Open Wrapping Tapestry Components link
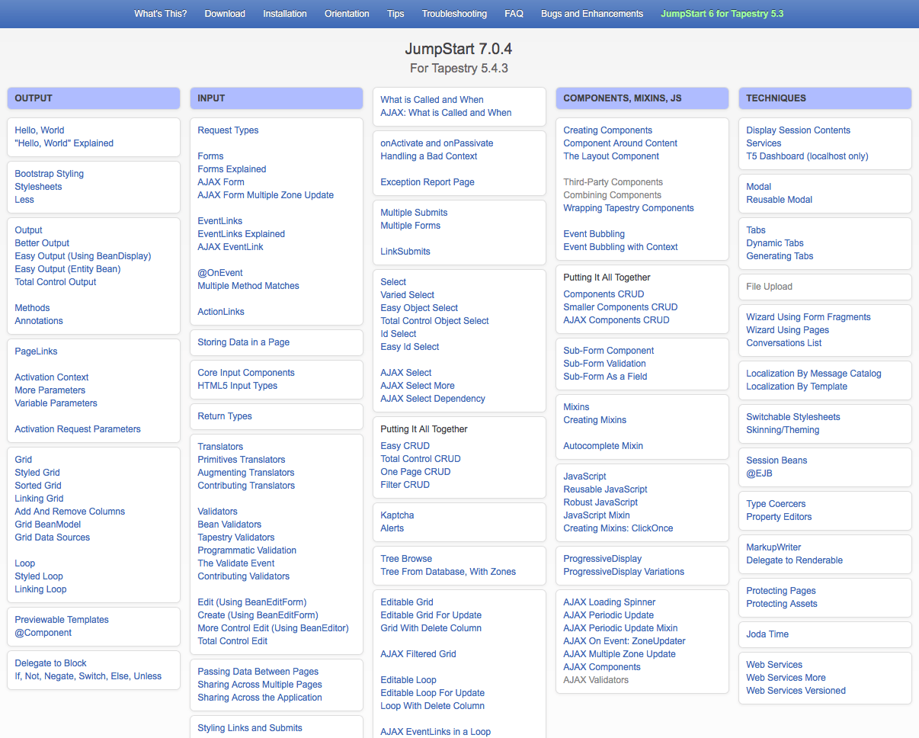This screenshot has width=919, height=738. point(629,208)
